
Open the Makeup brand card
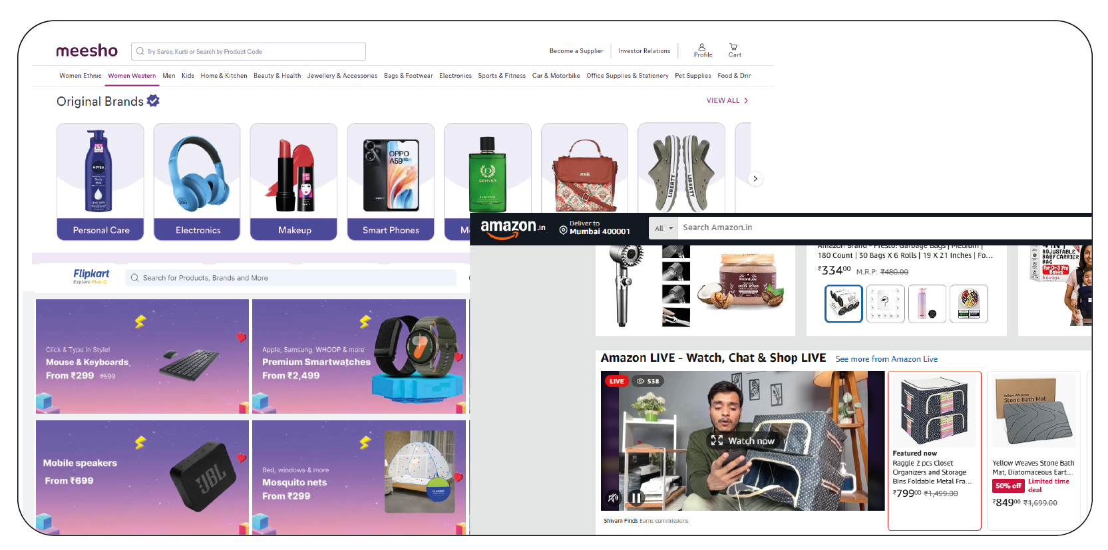tap(293, 182)
